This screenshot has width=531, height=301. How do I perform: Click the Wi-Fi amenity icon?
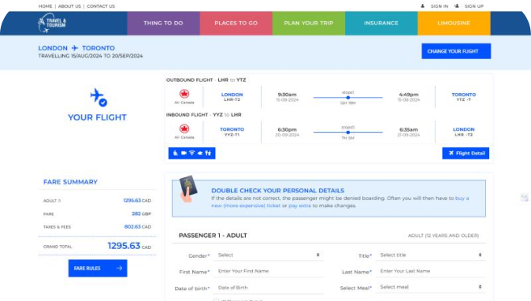click(x=191, y=153)
